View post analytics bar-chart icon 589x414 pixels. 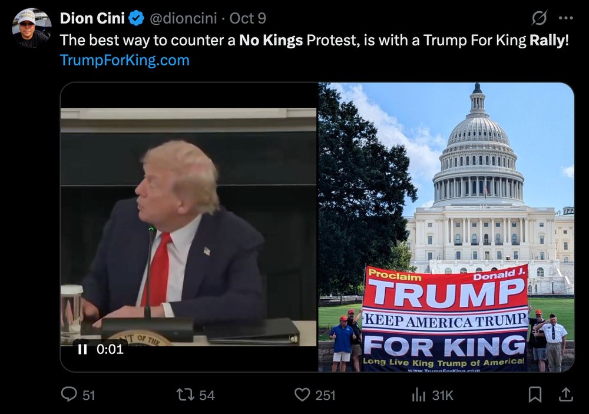tap(418, 395)
